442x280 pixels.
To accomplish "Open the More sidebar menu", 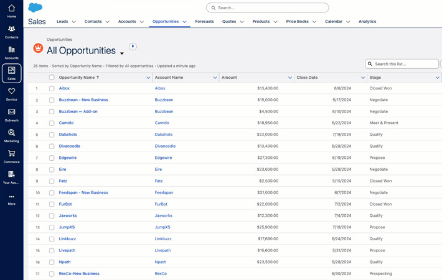I will coord(12,199).
